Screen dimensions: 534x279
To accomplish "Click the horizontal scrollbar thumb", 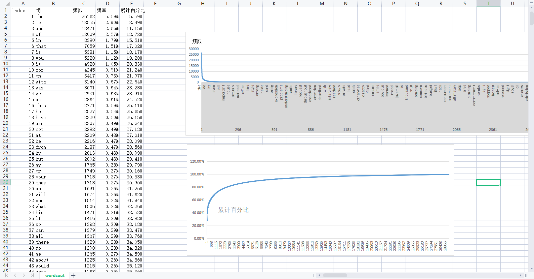I will click(x=335, y=275).
